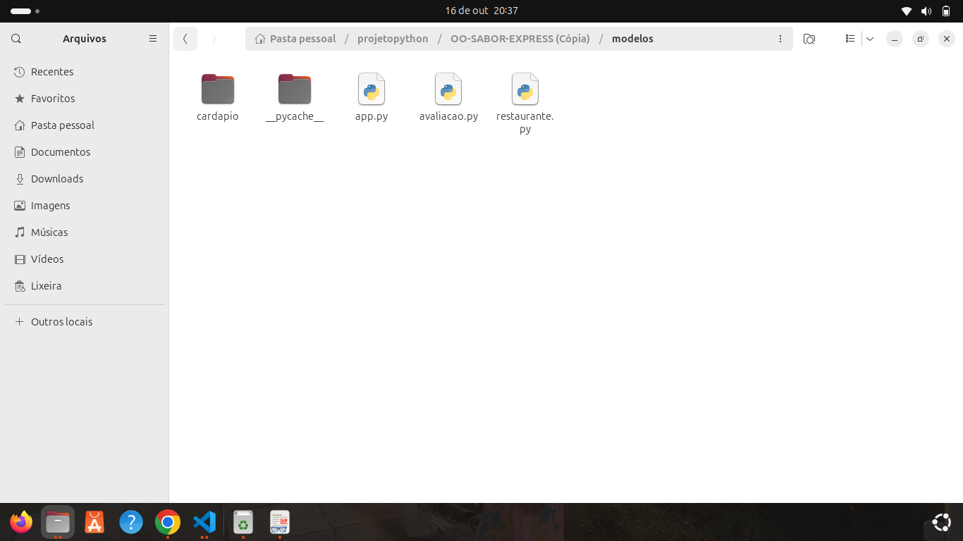Click the modelos path bar segment
Screen dimensions: 963x541
[x=632, y=39]
